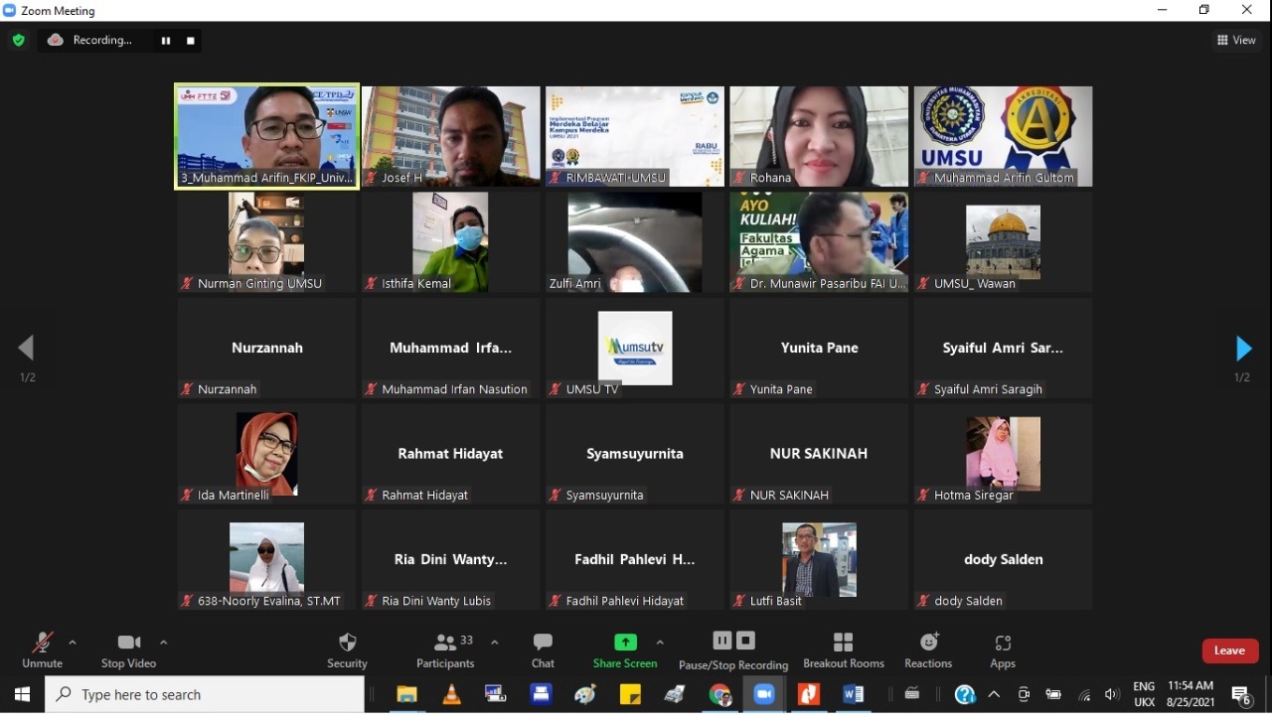
Task: Open Zoom Apps
Action: tap(1003, 650)
